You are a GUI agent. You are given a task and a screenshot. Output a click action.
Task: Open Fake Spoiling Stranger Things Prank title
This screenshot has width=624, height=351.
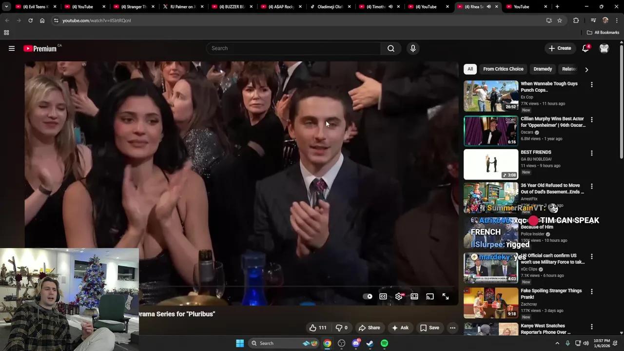(x=551, y=293)
